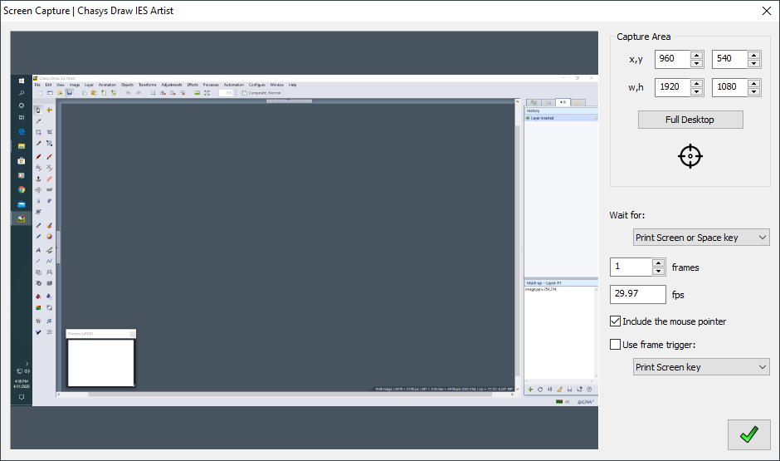Close the Screen Capture dialog
The height and width of the screenshot is (461, 780).
[766, 11]
